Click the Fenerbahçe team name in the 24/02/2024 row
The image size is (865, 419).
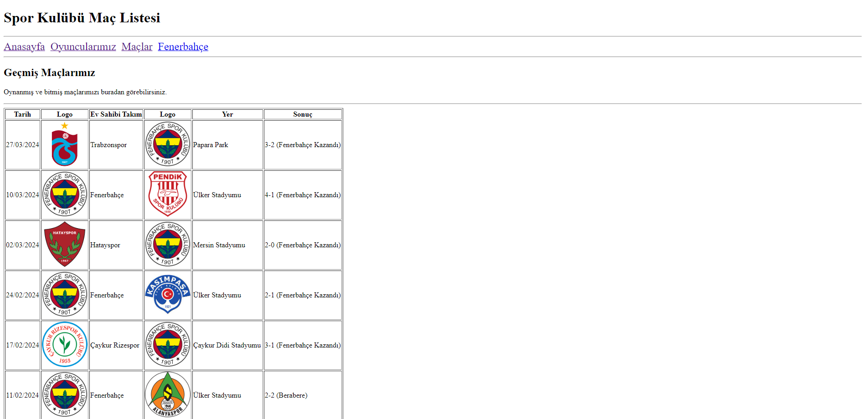pyautogui.click(x=107, y=295)
